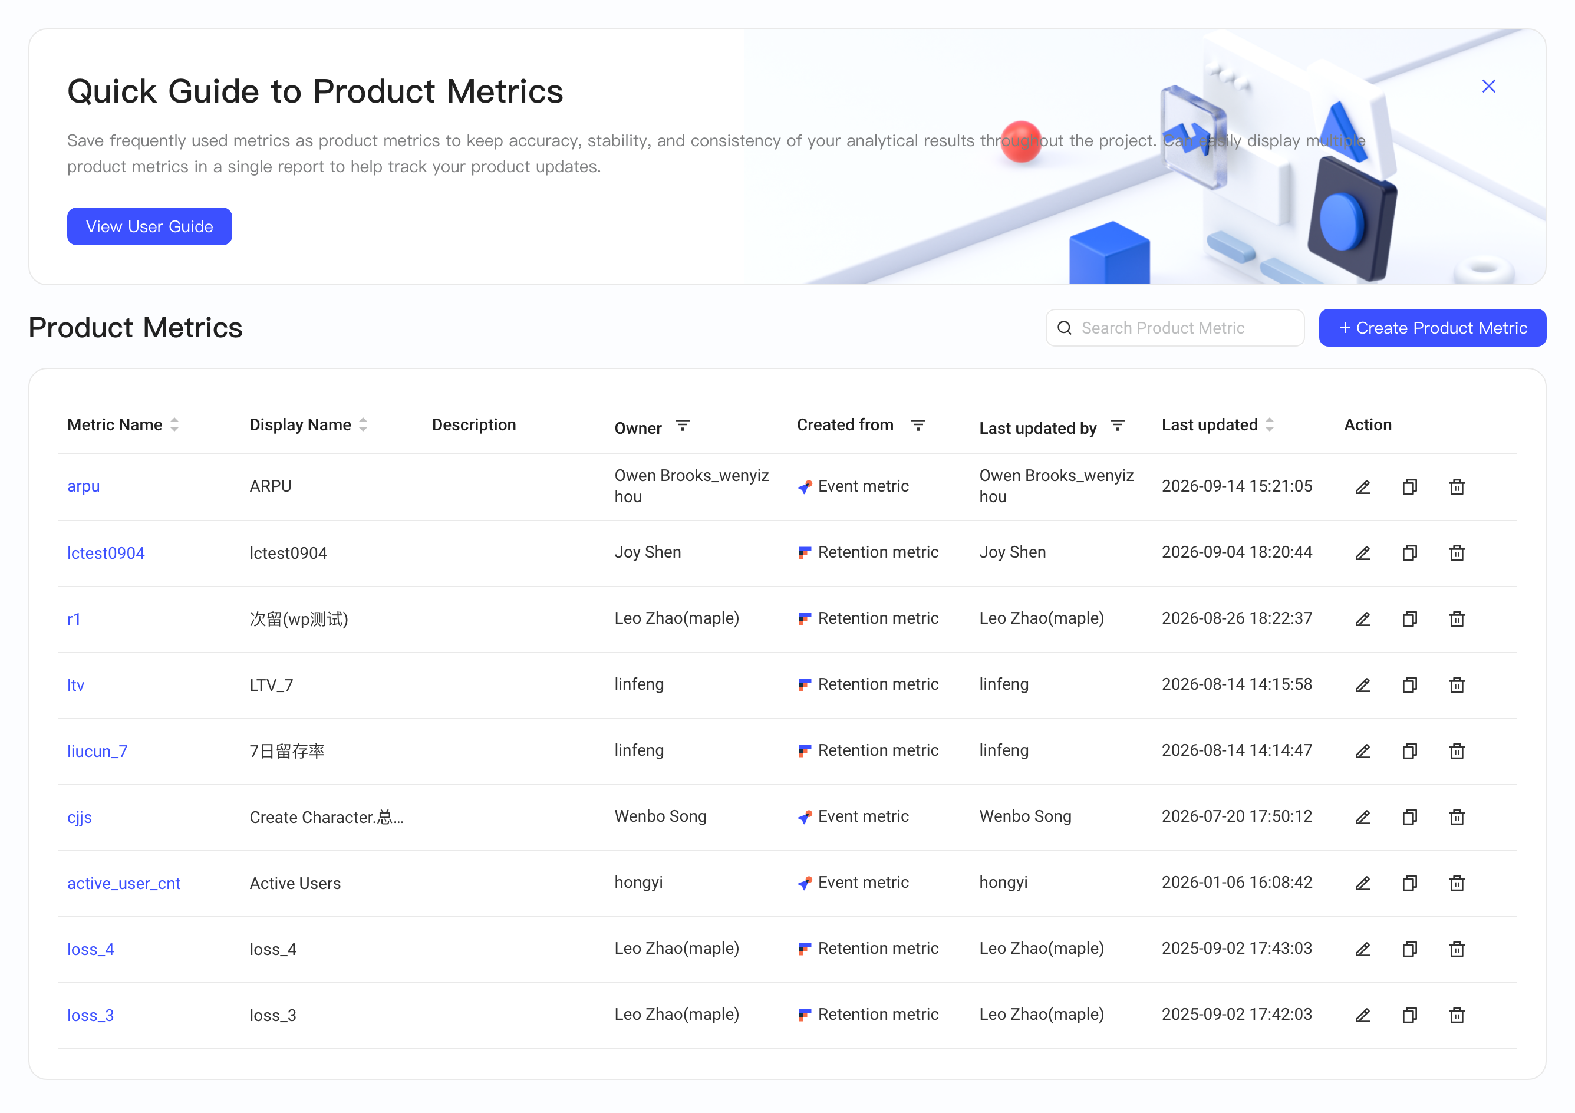The width and height of the screenshot is (1575, 1113).
Task: Copy the r1 metric
Action: 1410,619
